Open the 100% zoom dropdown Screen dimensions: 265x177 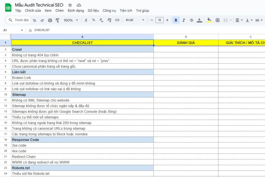click(x=71, y=20)
